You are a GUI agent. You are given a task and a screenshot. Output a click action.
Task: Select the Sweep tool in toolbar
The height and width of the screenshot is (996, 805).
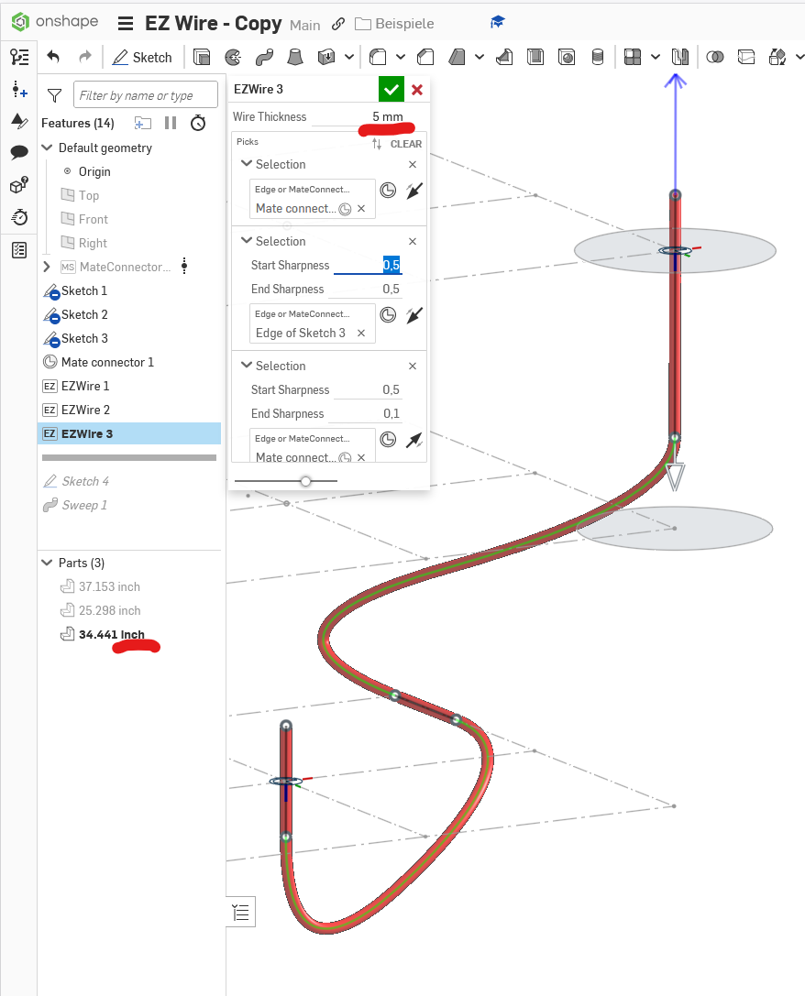(x=264, y=57)
